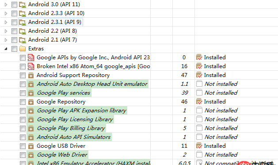Click the Android 2.3.1 platform folder icon
278x165 pixels.
[23, 23]
